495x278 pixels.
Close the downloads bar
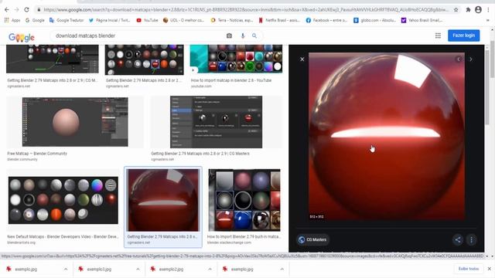pos(489,269)
